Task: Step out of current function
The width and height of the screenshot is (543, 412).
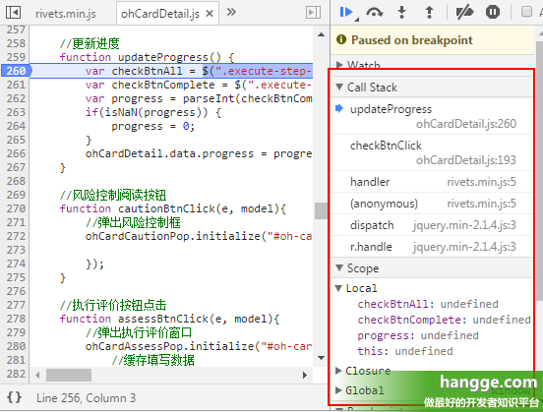Action: pos(429,13)
